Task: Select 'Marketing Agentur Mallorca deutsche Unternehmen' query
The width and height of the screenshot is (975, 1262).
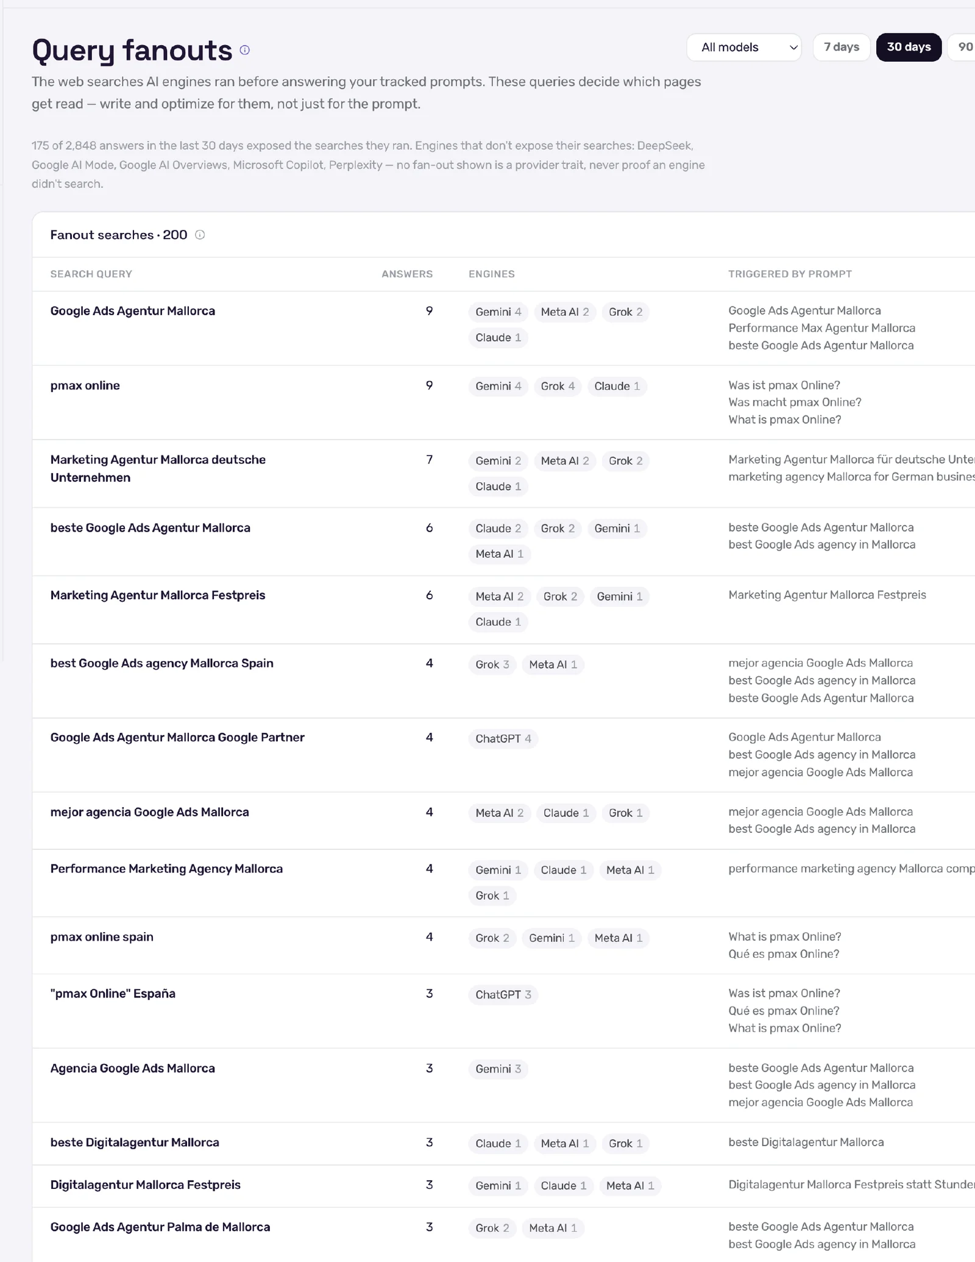Action: coord(158,468)
